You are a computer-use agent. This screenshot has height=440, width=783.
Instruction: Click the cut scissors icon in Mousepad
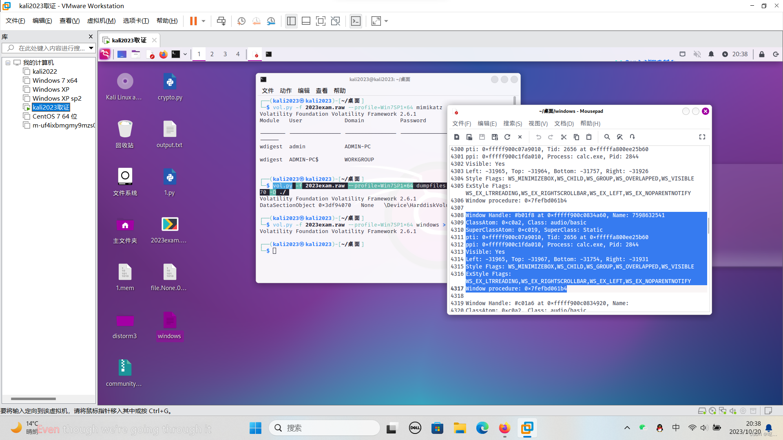pos(564,137)
